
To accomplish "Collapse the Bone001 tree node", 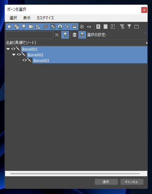I will pyautogui.click(x=8, y=49).
